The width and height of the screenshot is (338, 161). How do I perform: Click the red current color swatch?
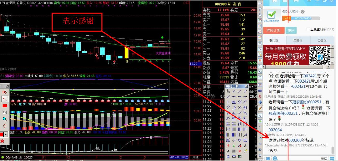point(2,135)
